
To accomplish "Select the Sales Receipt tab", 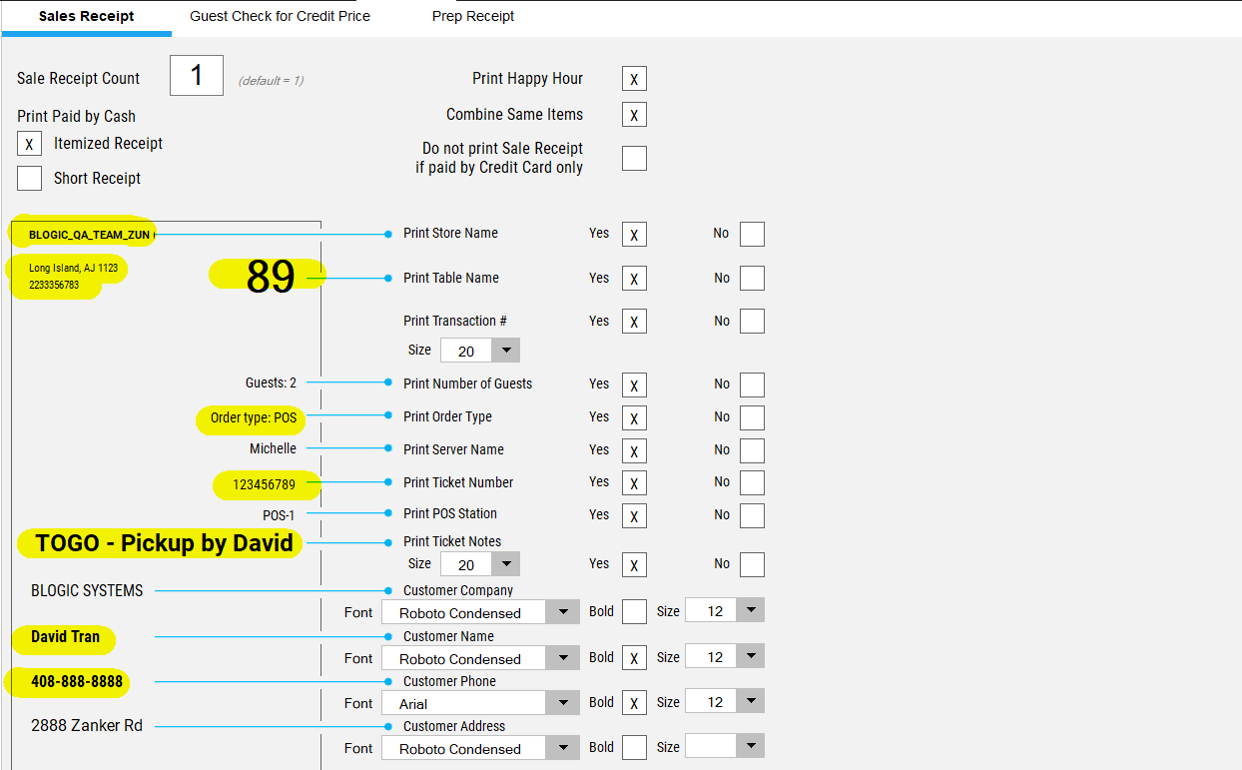I will pos(86,17).
